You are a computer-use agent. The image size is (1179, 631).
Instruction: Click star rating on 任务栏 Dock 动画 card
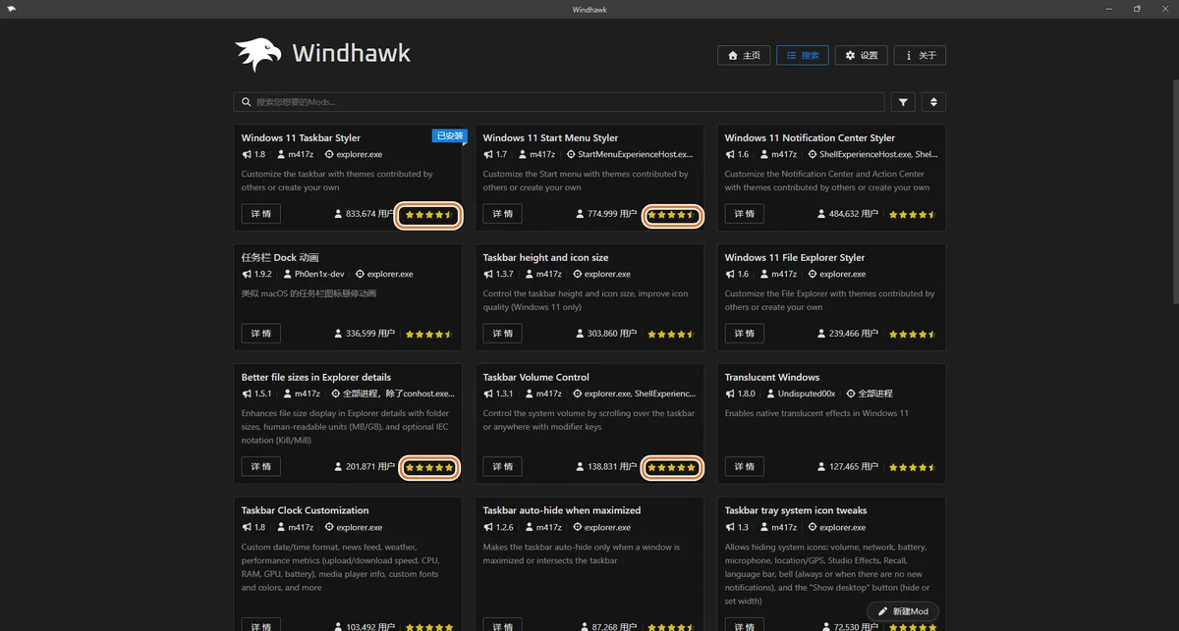[428, 334]
